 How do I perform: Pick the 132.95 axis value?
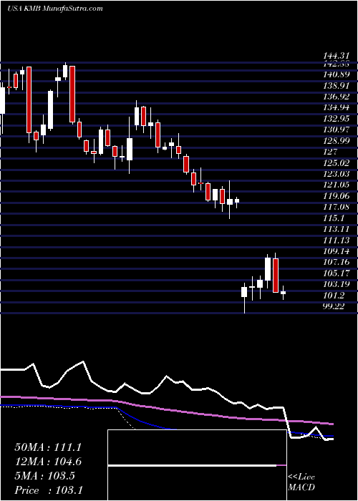tap(338, 119)
